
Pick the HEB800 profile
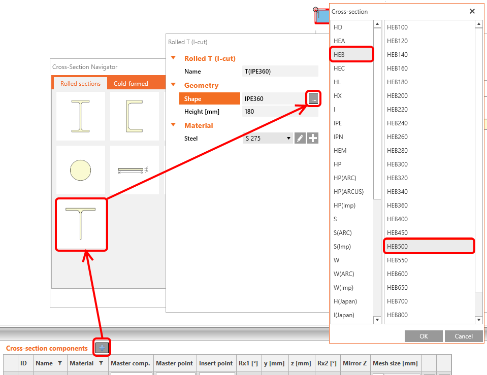[x=430, y=315]
